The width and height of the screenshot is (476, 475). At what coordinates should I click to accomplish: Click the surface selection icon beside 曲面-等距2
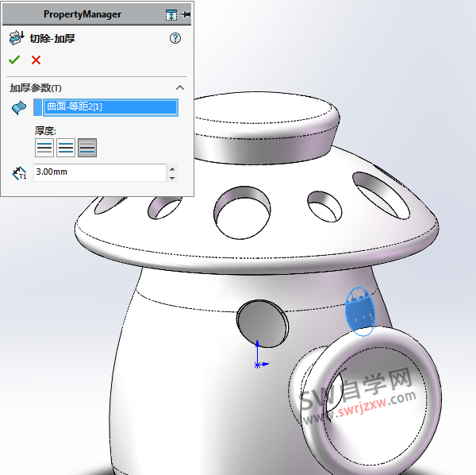[x=19, y=108]
